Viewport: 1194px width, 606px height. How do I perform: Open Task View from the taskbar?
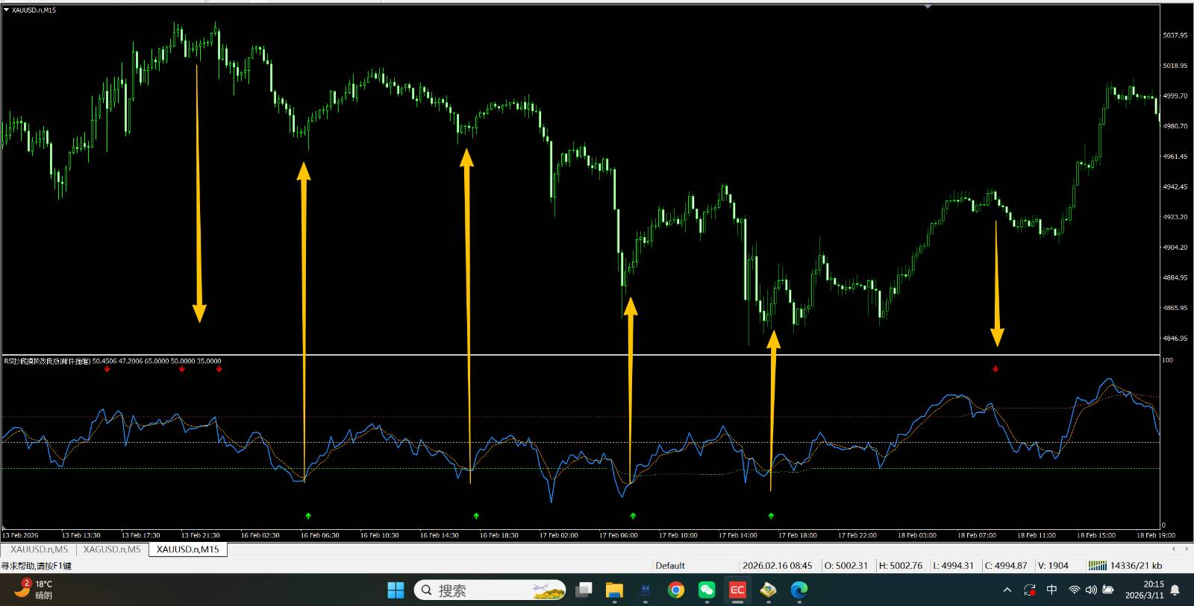[x=584, y=590]
